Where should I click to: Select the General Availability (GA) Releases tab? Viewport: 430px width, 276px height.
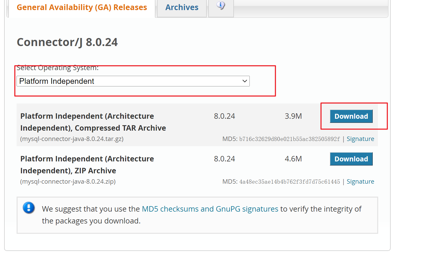(x=82, y=8)
